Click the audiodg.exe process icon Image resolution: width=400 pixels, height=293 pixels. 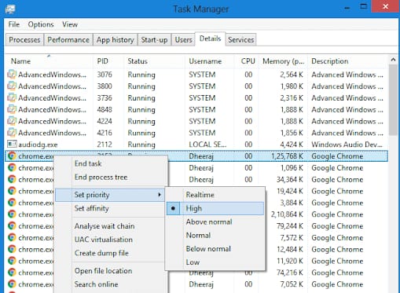click(12, 145)
